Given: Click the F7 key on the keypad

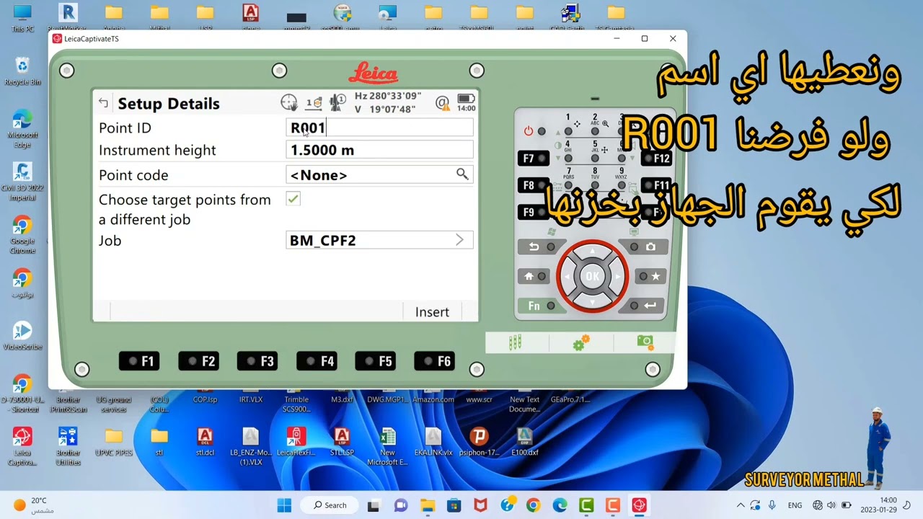Looking at the screenshot, I should [x=534, y=159].
